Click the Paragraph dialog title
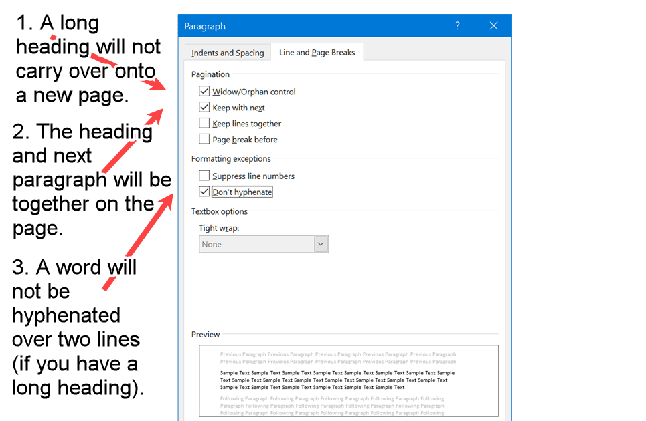Screen dimensions: 646x421 [x=205, y=26]
